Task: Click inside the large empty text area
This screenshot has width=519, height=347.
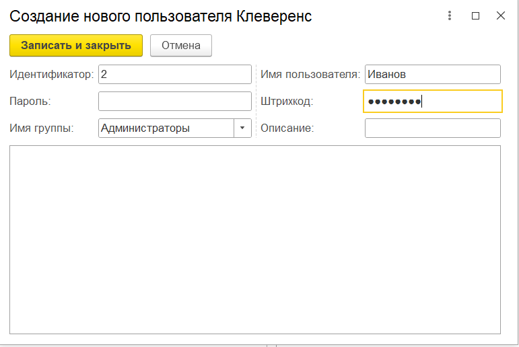Action: click(x=255, y=240)
